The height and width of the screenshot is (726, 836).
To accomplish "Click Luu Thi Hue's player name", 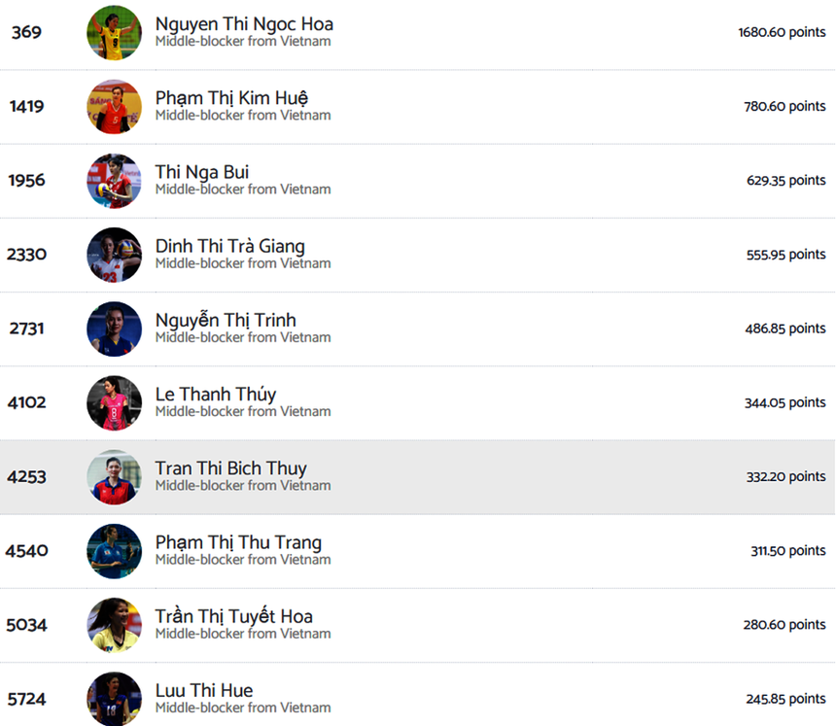I will coord(204,690).
